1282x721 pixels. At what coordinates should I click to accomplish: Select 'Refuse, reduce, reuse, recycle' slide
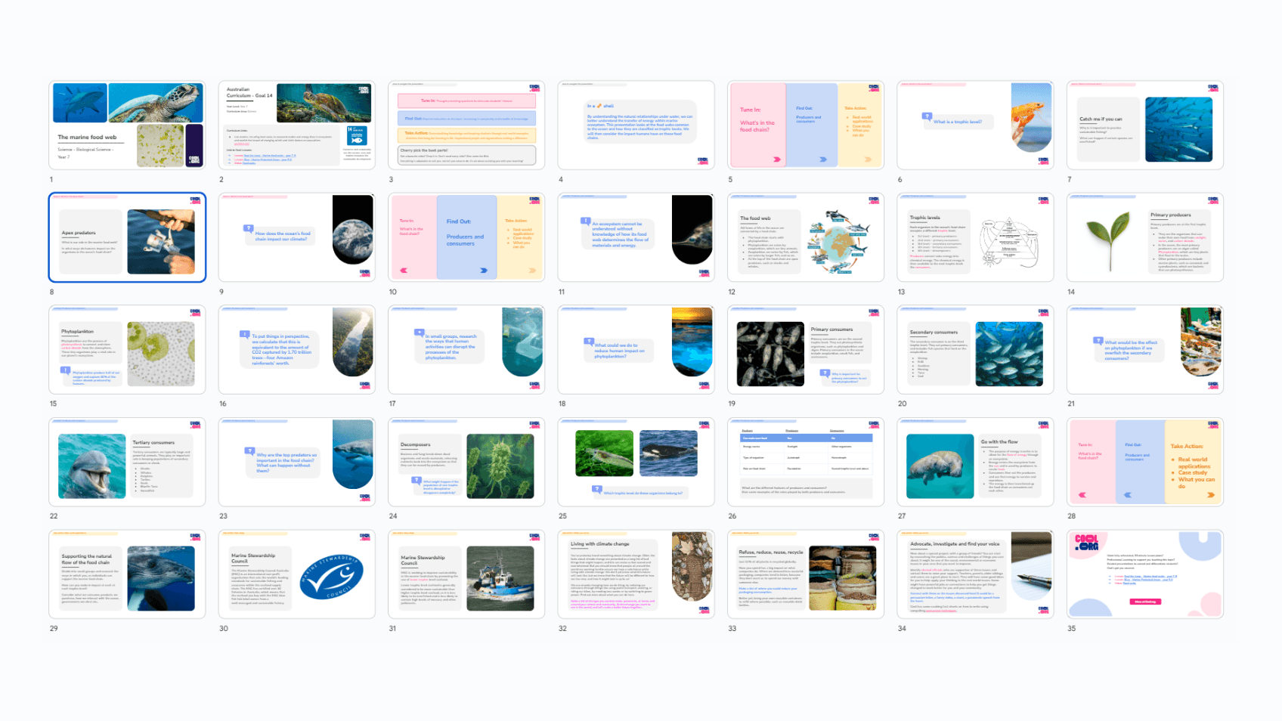click(805, 574)
